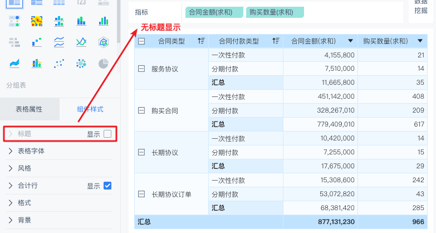
Task: Uncheck the 合计行 显示 checkbox
Action: (107, 186)
